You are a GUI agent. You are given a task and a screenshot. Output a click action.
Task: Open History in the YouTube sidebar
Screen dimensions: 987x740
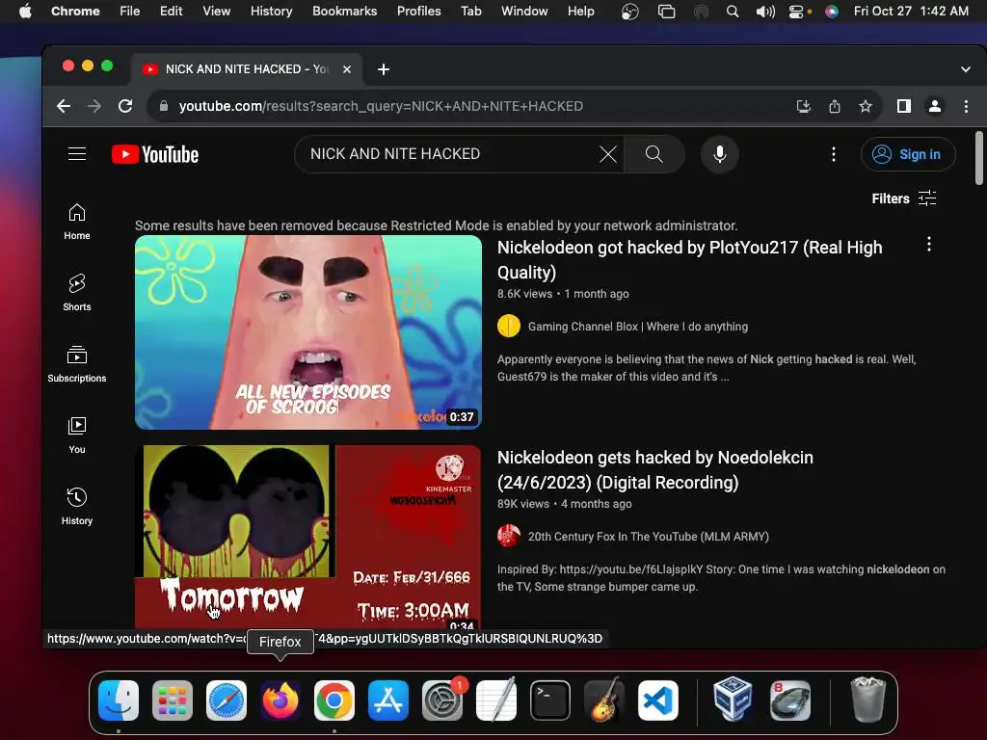tap(77, 506)
